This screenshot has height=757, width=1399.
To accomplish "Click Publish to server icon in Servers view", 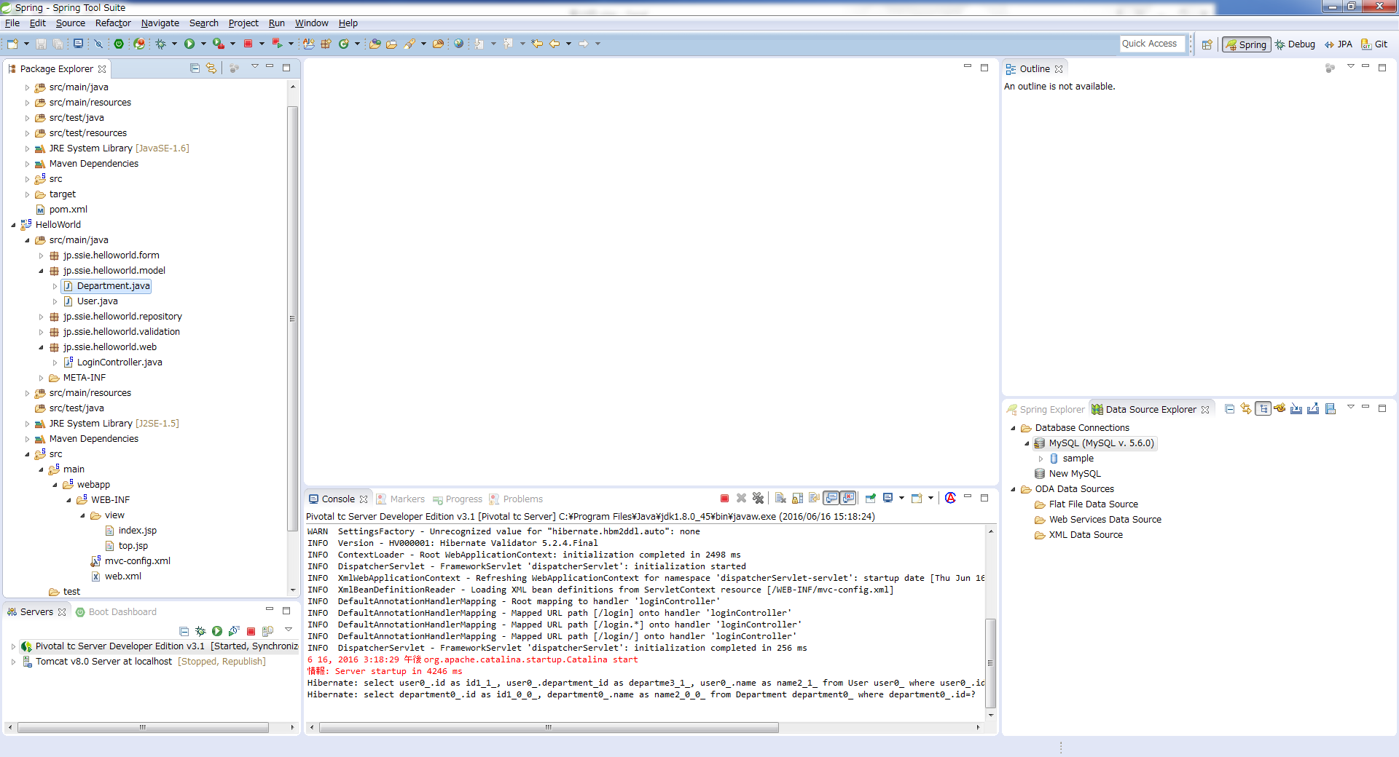I will [x=267, y=631].
